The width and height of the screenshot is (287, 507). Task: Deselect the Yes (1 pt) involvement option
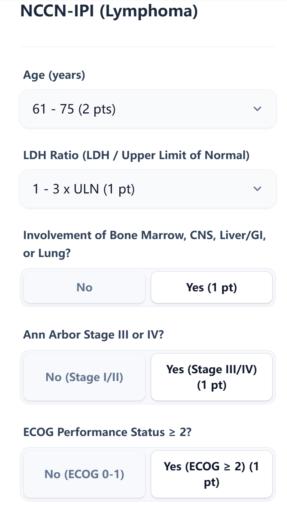click(212, 287)
